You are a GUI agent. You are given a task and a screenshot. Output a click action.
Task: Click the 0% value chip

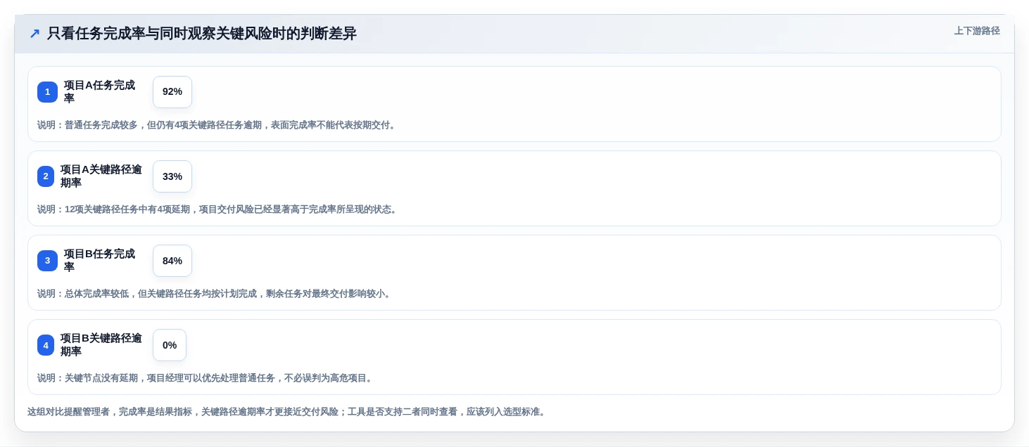(x=170, y=345)
